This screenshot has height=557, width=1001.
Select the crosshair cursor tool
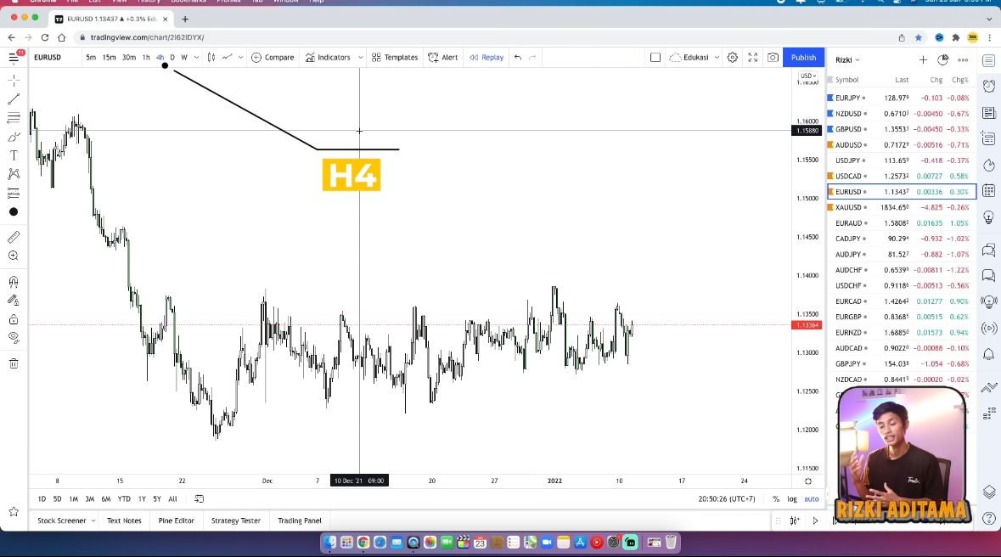14,81
